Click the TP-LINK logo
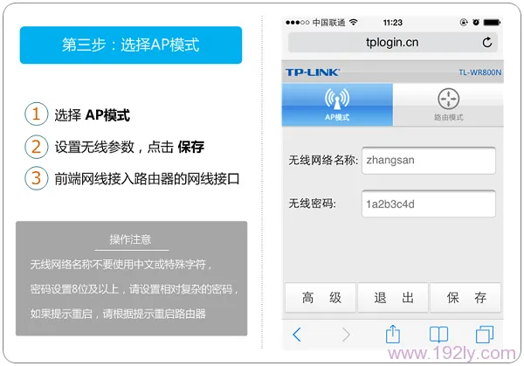524x366 pixels. click(312, 72)
